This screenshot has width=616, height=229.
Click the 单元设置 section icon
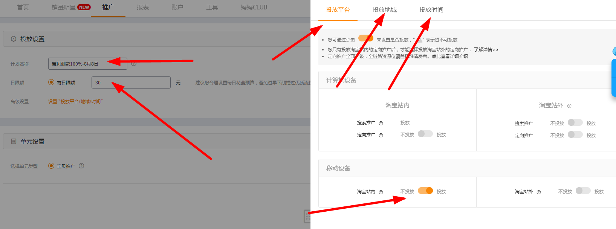(14, 141)
